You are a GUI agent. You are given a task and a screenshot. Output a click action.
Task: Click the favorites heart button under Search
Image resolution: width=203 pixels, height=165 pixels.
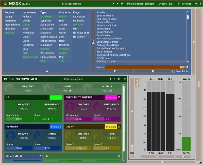pyautogui.click(x=115, y=71)
